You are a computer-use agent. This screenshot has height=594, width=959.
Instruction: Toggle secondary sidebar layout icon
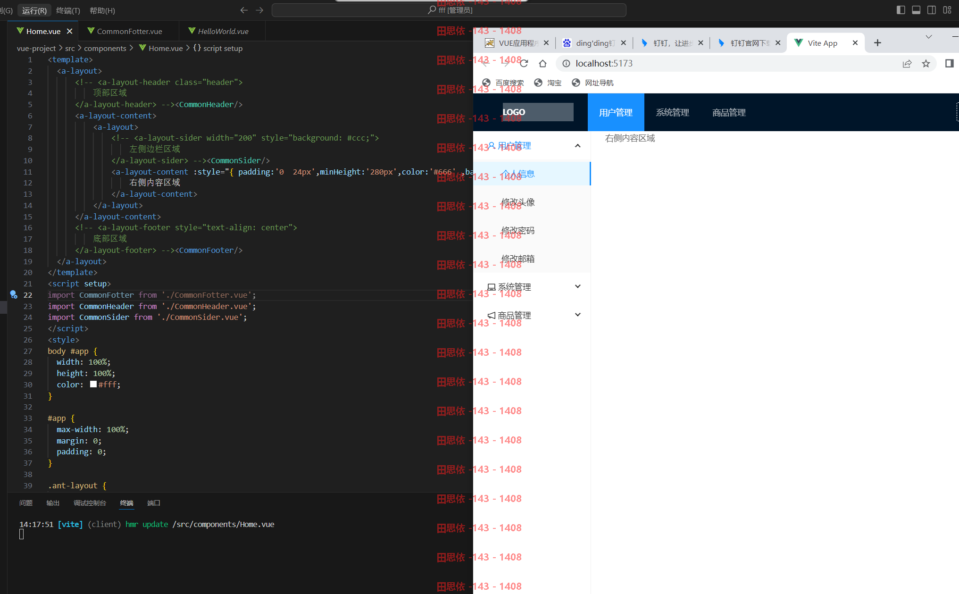pos(932,10)
